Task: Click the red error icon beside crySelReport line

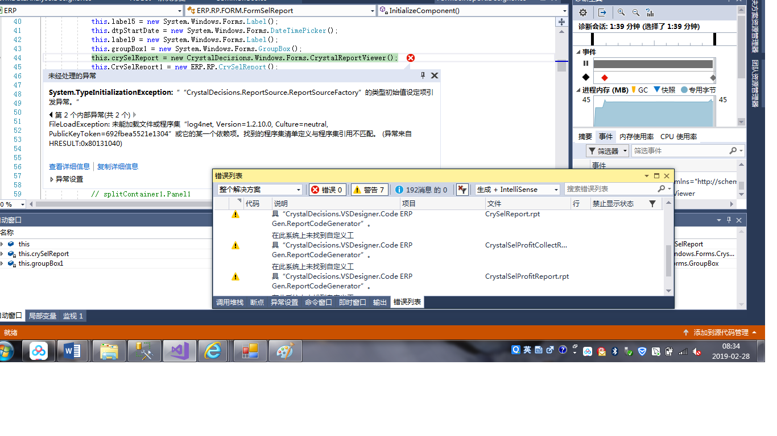Action: point(411,58)
